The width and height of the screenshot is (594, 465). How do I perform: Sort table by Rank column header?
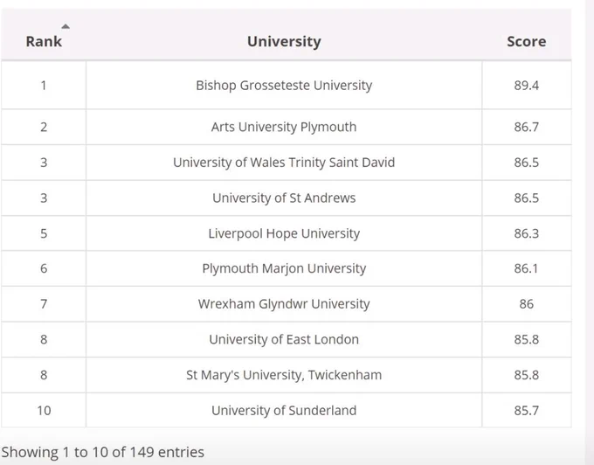coord(44,41)
